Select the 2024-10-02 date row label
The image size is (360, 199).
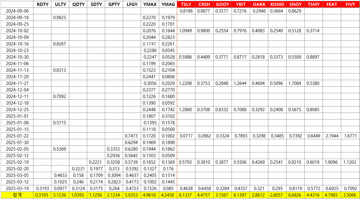click(x=17, y=30)
